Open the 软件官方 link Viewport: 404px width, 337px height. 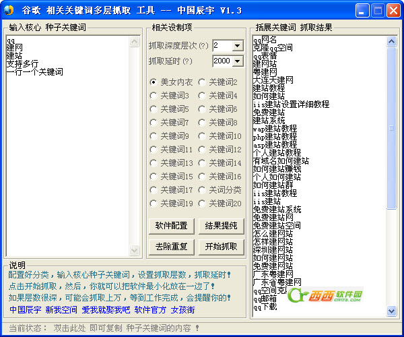pyautogui.click(x=150, y=309)
